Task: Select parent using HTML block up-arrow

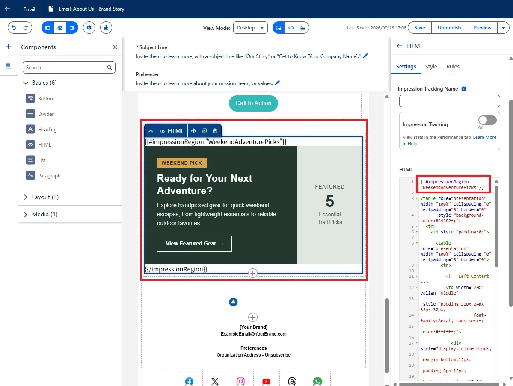Action: click(x=151, y=131)
